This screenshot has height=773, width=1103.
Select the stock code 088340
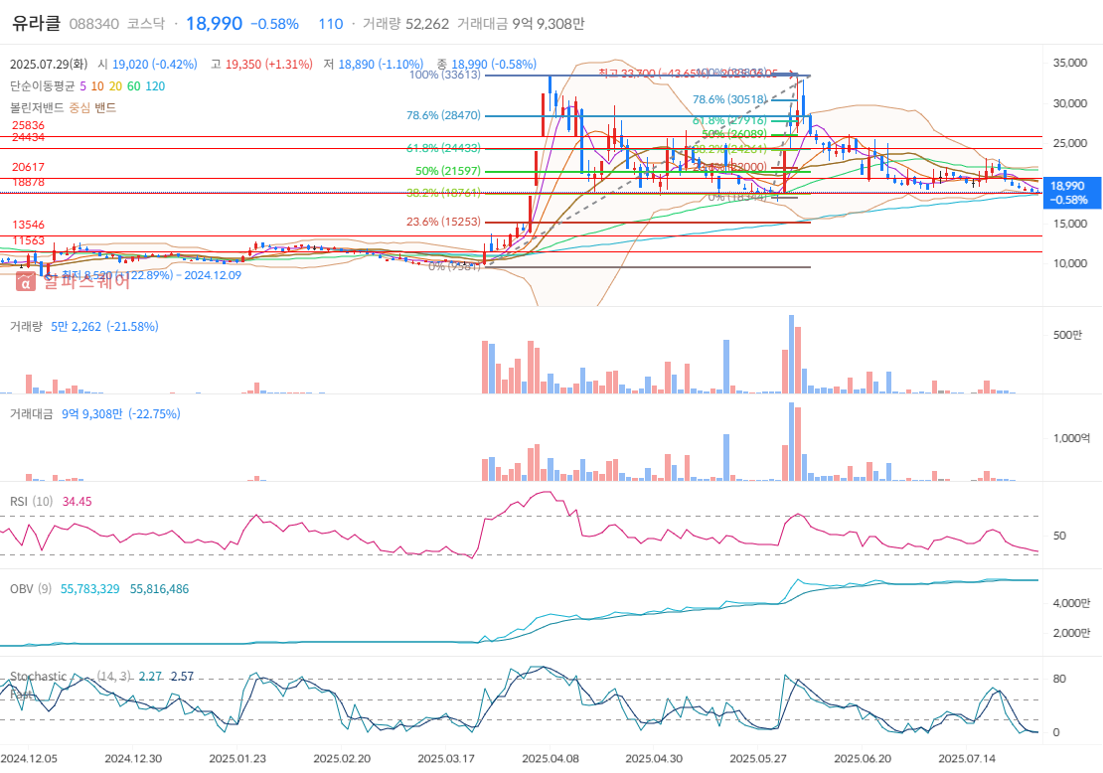click(x=94, y=24)
